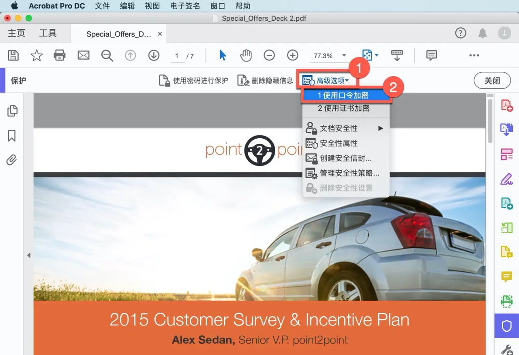The image size is (519, 355).
Task: Click the comment bubble icon in the toolbar
Action: pyautogui.click(x=431, y=55)
